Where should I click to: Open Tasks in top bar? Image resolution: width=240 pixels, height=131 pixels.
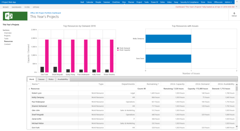click(146, 2)
